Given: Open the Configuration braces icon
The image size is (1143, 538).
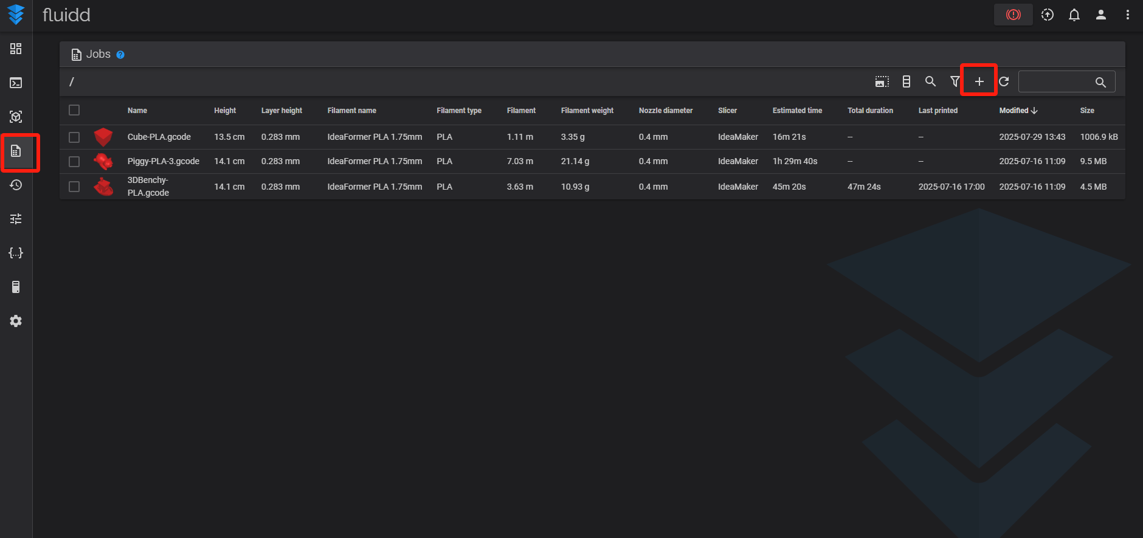Looking at the screenshot, I should click(x=16, y=253).
